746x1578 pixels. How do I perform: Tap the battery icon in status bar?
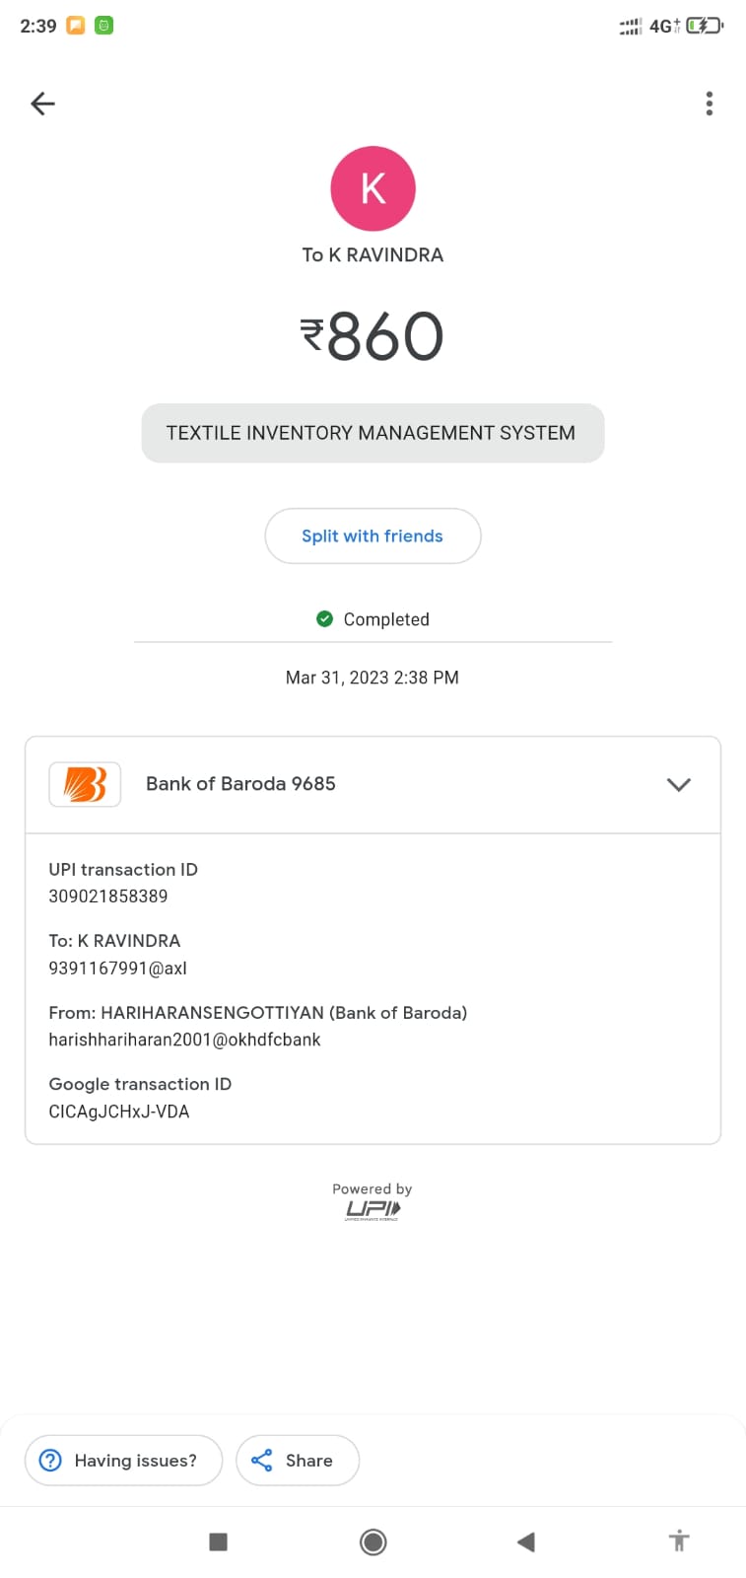(704, 26)
